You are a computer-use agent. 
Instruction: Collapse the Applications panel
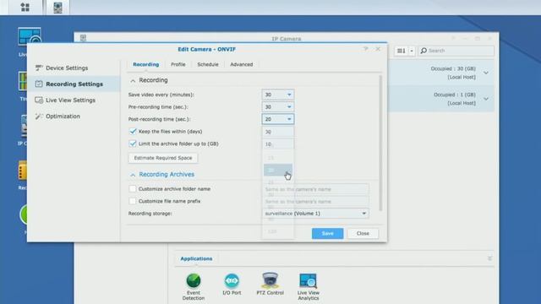(x=489, y=258)
